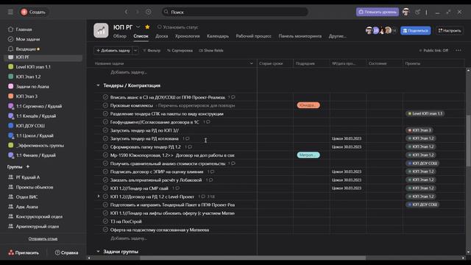The width and height of the screenshot is (471, 265).
Task: Open the Фильтр filter option
Action: click(x=152, y=51)
